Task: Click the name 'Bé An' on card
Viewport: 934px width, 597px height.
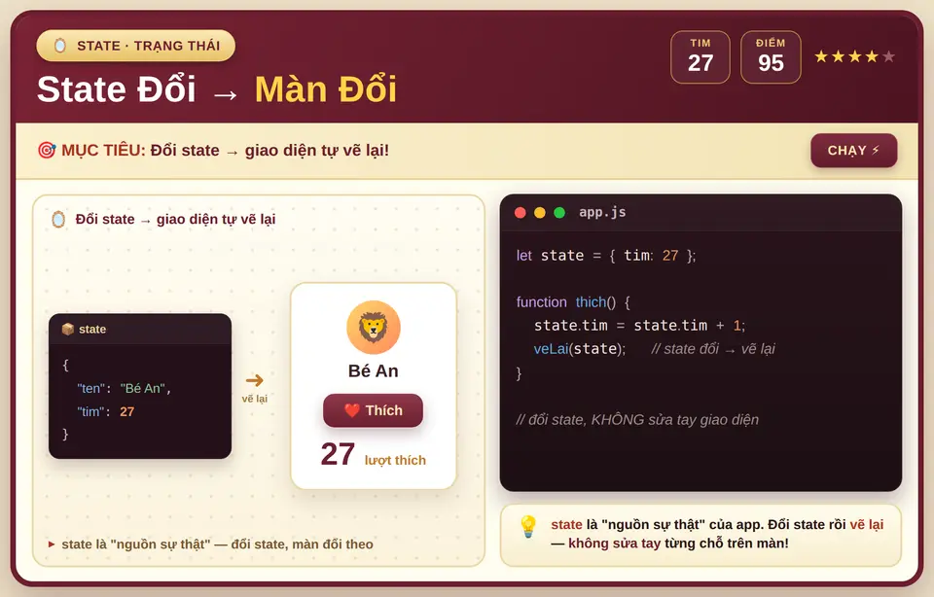Action: point(374,370)
